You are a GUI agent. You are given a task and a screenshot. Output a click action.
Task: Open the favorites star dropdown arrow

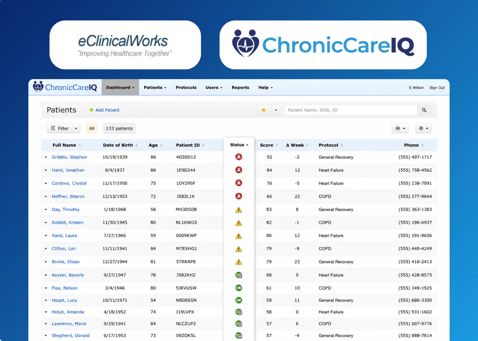pos(276,110)
